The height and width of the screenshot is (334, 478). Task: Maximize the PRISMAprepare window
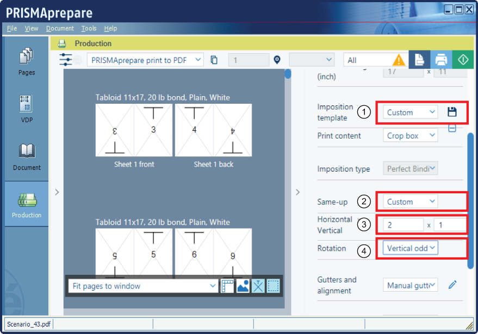(458, 10)
